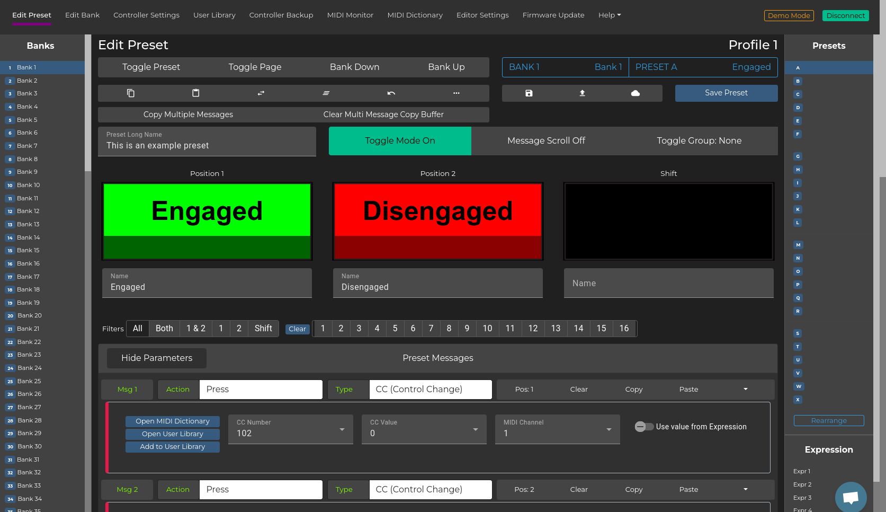Enable Use value from Expression switch
Screen dimensions: 886x512
tap(644, 427)
